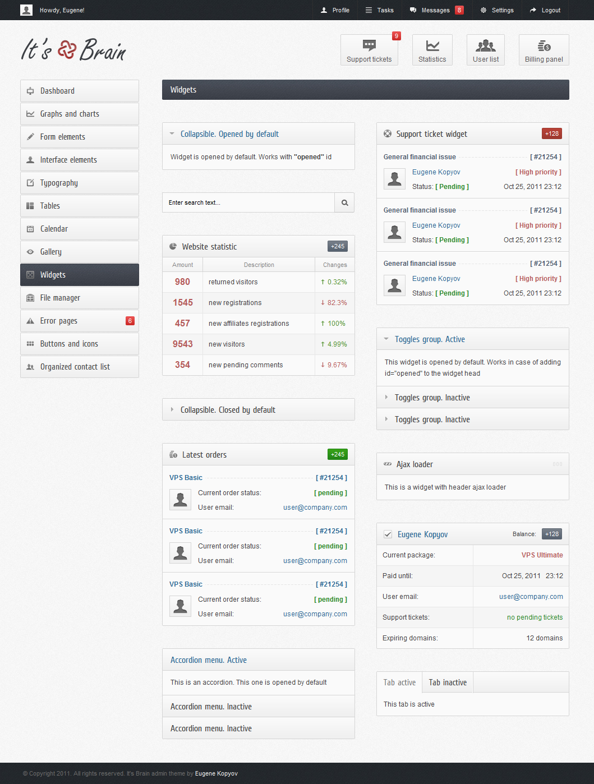Click the '82.3%' change value
Image resolution: width=594 pixels, height=784 pixels.
(x=337, y=303)
